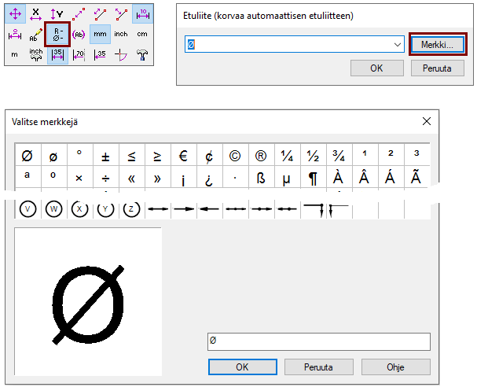The height and width of the screenshot is (387, 477).
Task: Select the X-direction dimension tool
Action: coord(36,13)
